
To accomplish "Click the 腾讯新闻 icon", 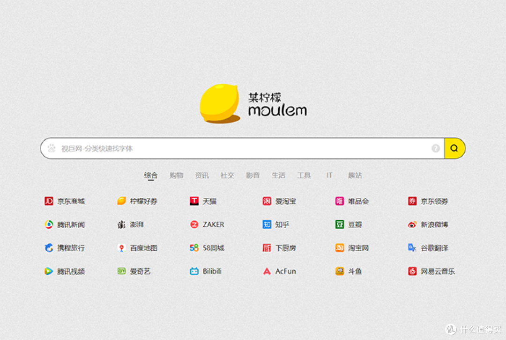I will tap(49, 224).
